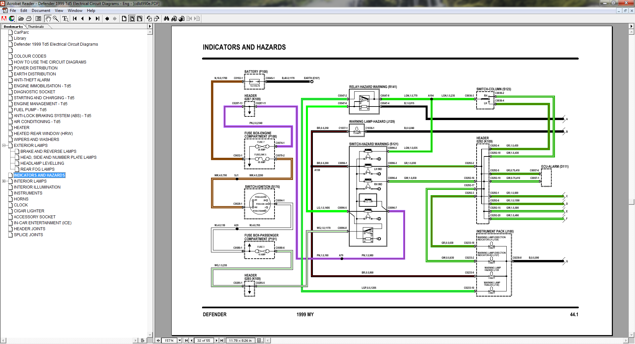The height and width of the screenshot is (344, 635).
Task: Open the HORNS bookmark
Action: [x=21, y=199]
